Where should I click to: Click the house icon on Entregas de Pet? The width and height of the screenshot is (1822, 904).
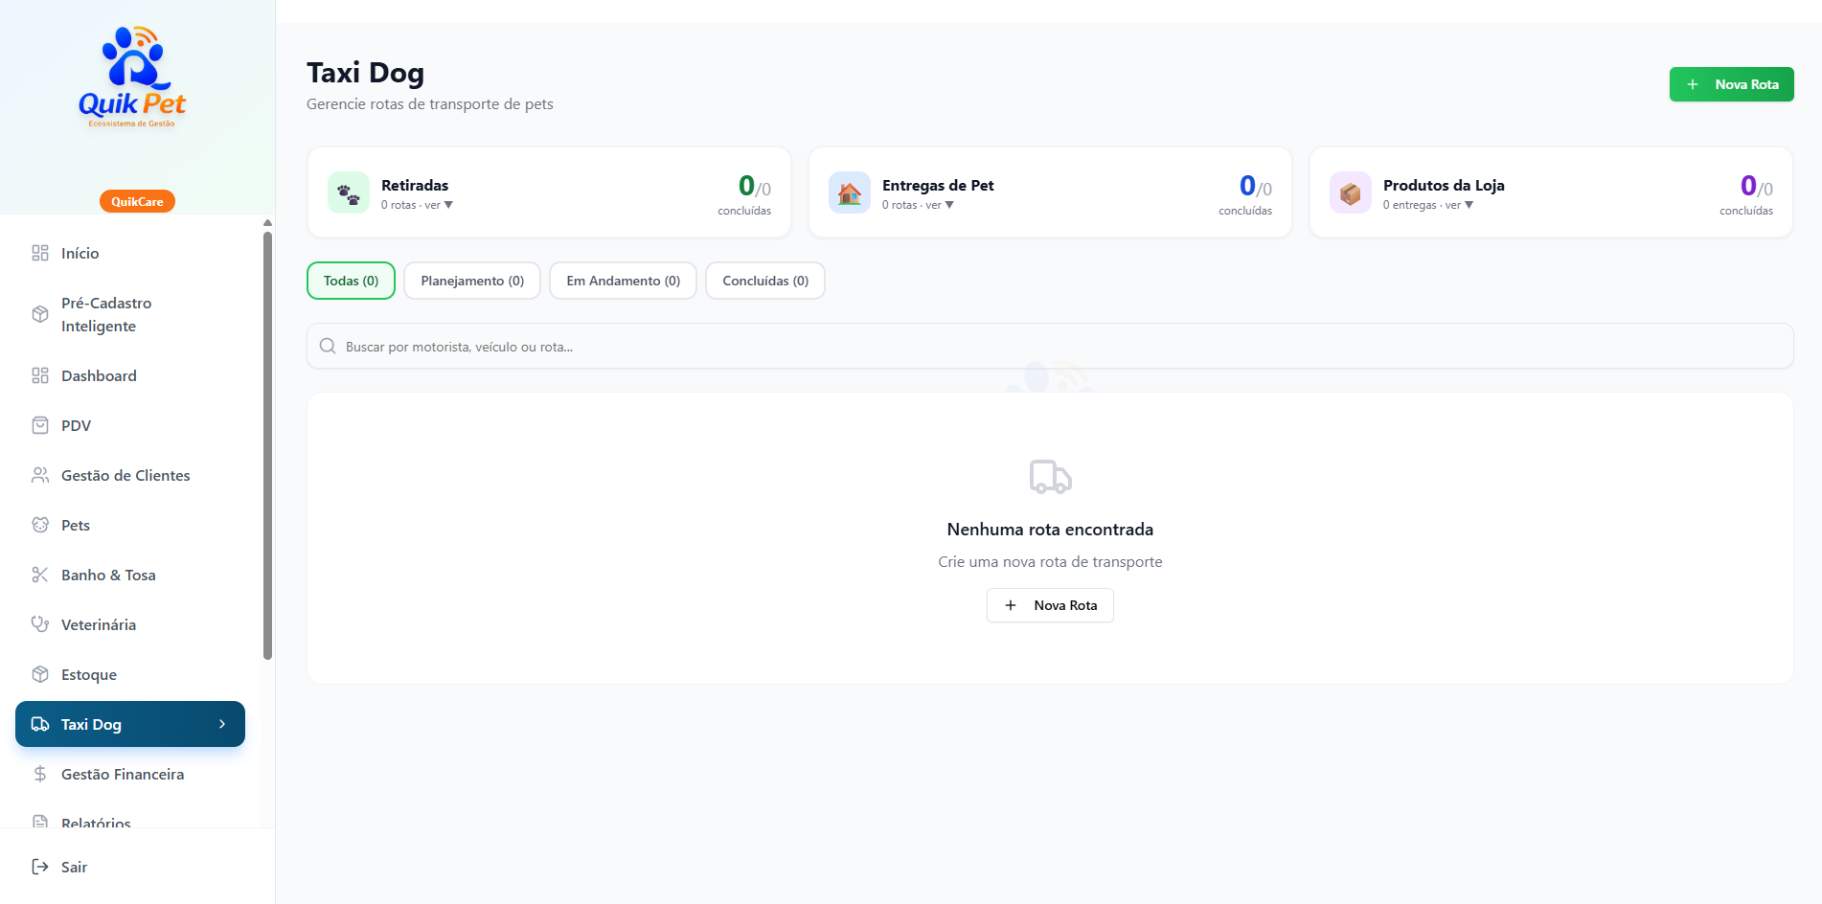click(850, 192)
